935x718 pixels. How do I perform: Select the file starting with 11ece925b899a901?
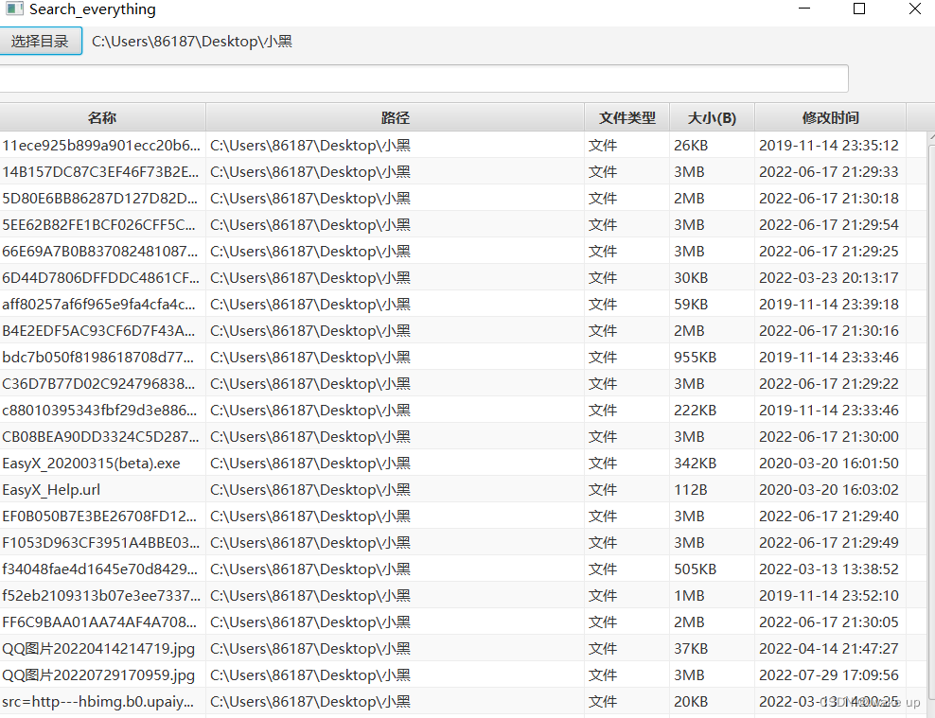click(x=101, y=145)
